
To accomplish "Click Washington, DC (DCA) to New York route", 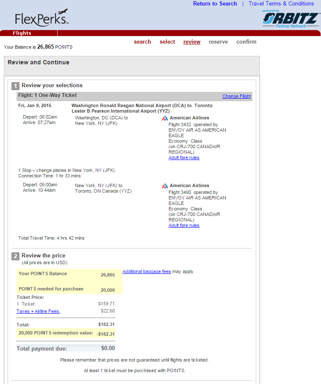I will (x=102, y=121).
